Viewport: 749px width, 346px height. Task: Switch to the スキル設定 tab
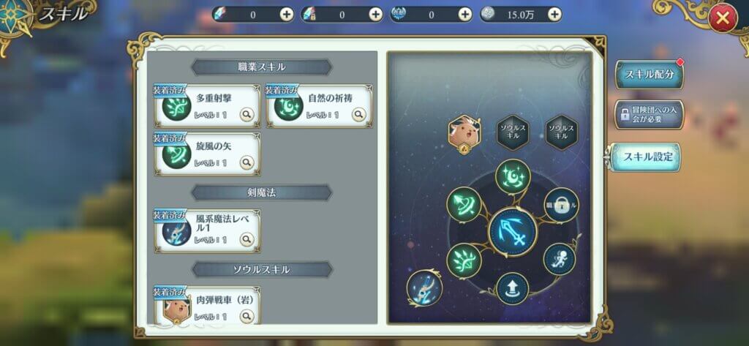[x=645, y=157]
